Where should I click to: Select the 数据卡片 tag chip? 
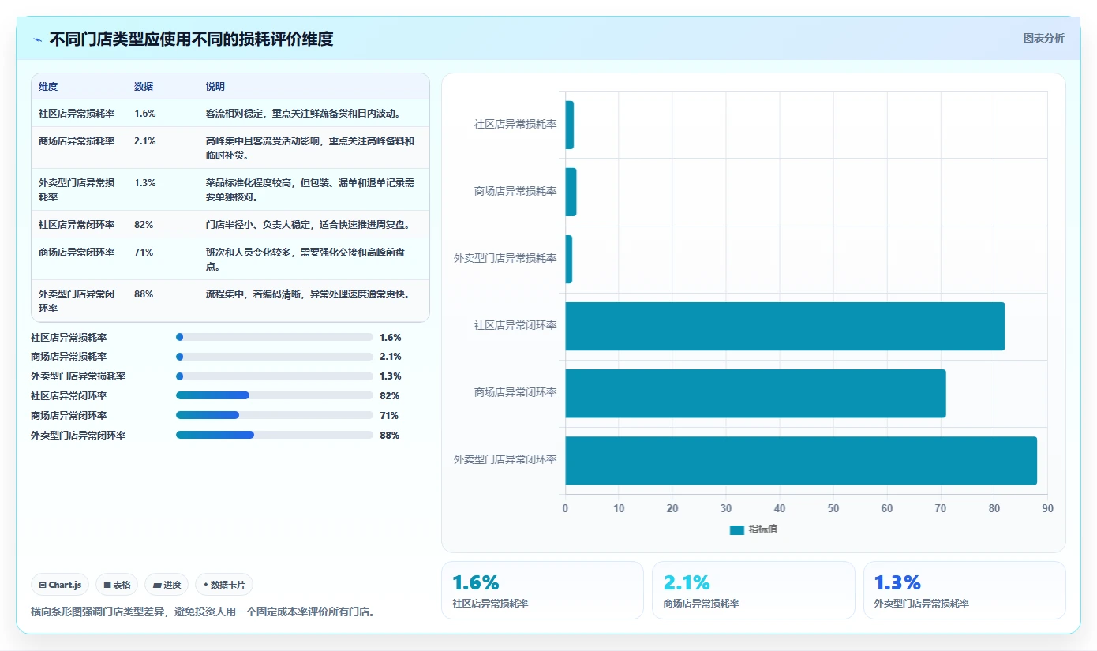pyautogui.click(x=224, y=585)
